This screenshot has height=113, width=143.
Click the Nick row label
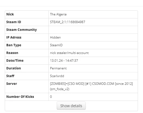pos(10,14)
